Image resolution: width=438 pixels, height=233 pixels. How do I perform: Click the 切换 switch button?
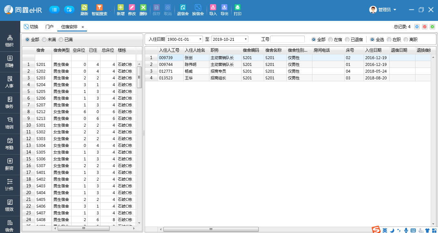(31, 27)
